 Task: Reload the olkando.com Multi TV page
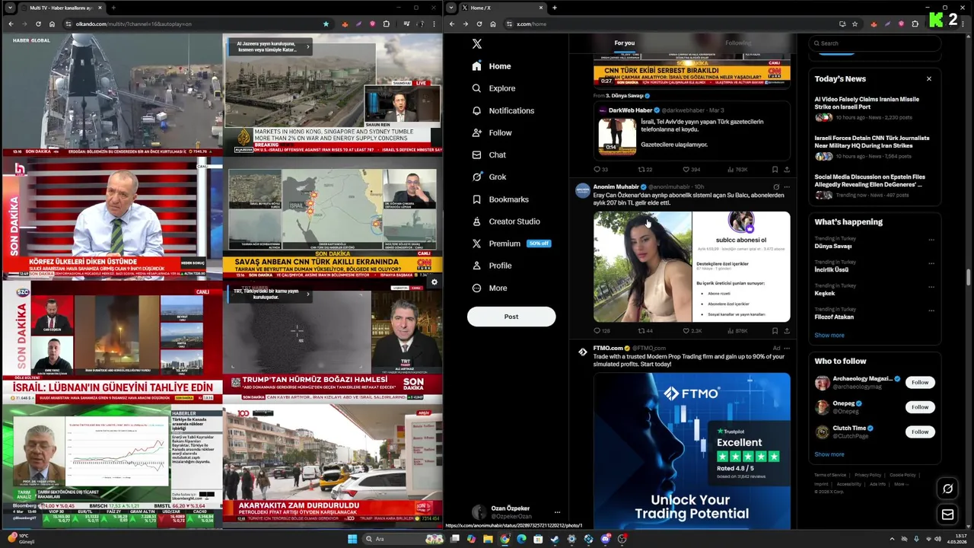point(38,24)
